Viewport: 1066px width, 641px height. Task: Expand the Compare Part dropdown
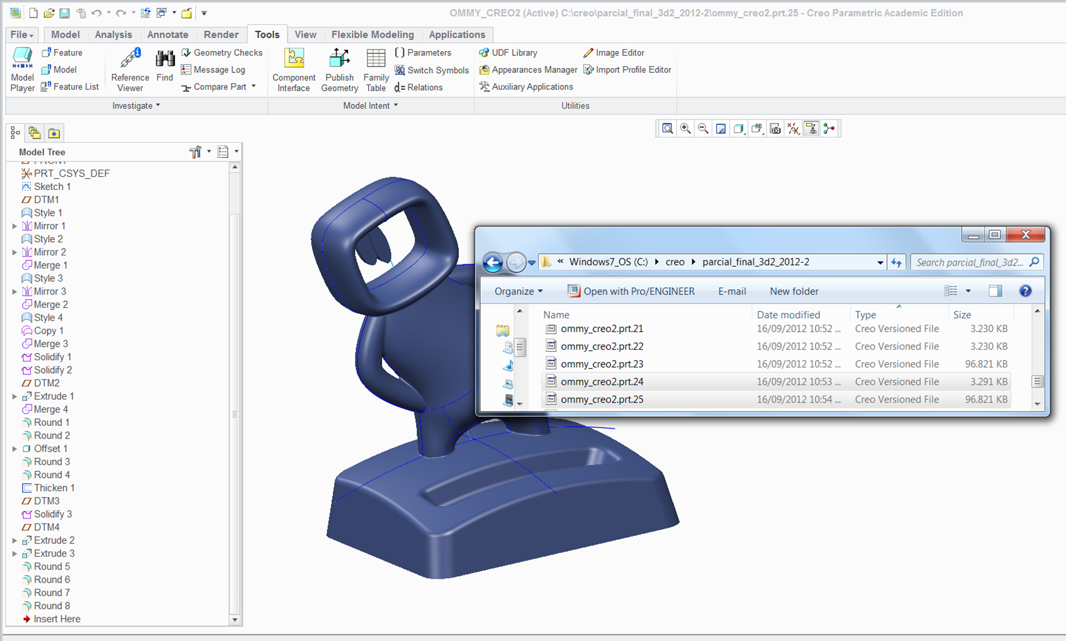point(254,87)
